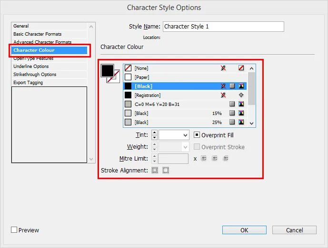The image size is (328, 248).
Task: Click the swatch list scroll down arrow
Action: coord(252,124)
